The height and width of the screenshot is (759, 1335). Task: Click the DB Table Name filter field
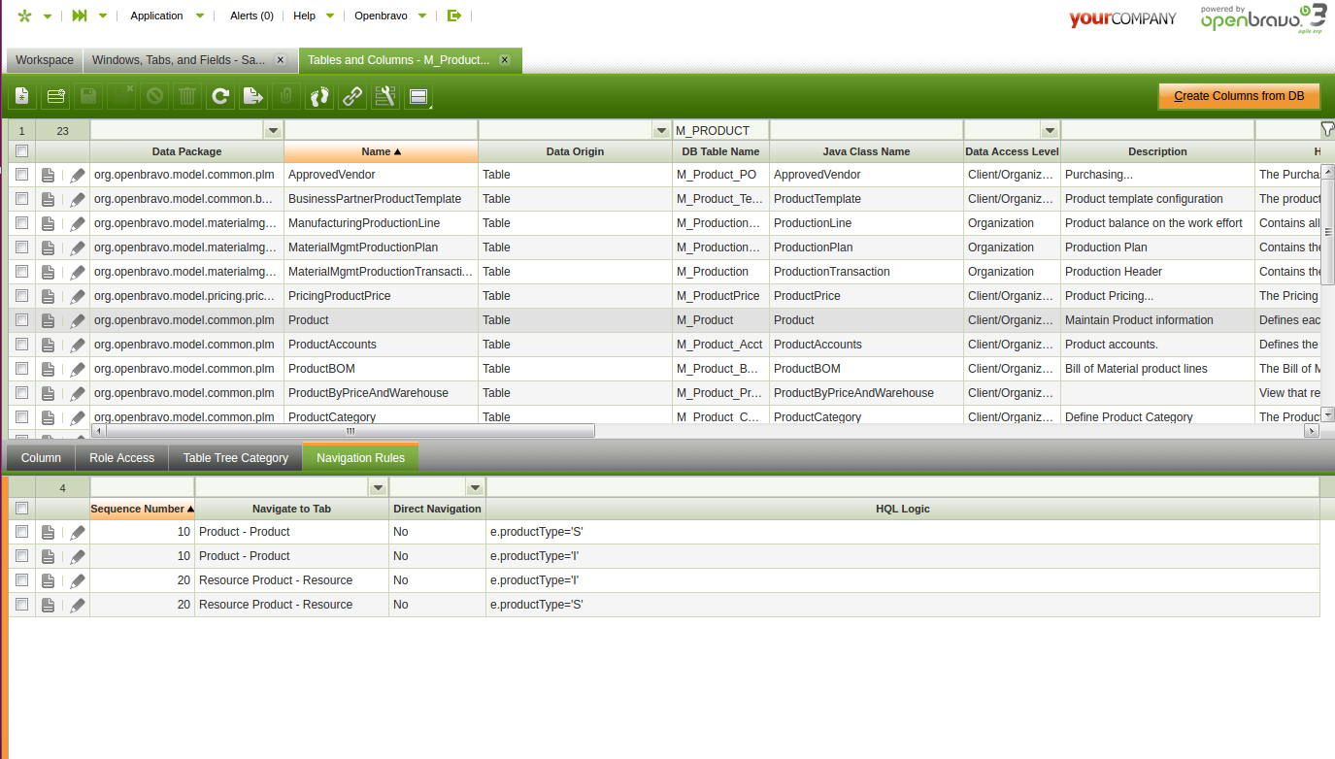(x=719, y=130)
